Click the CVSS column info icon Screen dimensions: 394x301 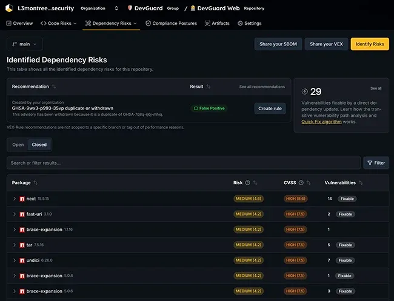click(301, 183)
